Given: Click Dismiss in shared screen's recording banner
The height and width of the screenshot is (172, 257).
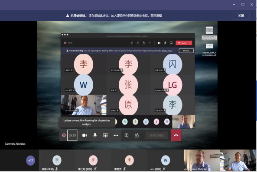Looking at the screenshot, I should (186, 51).
